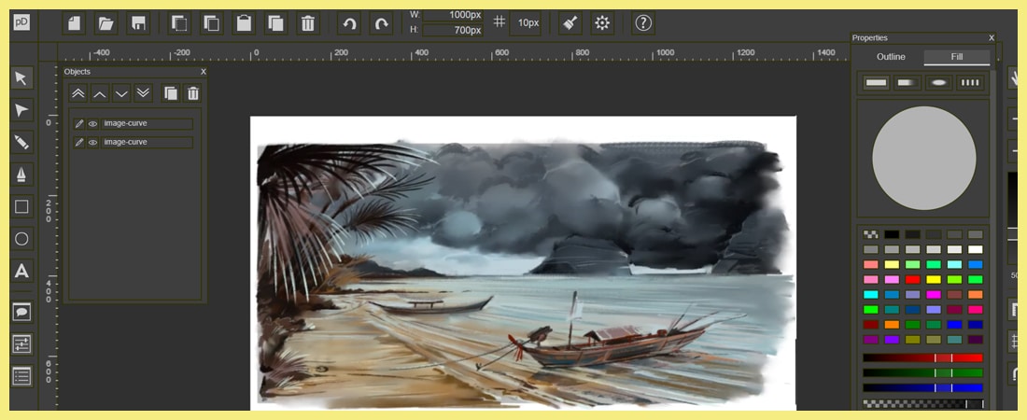Viewport: 1027px width, 420px height.
Task: Delete selection with top toolbar trash icon
Action: (x=308, y=23)
